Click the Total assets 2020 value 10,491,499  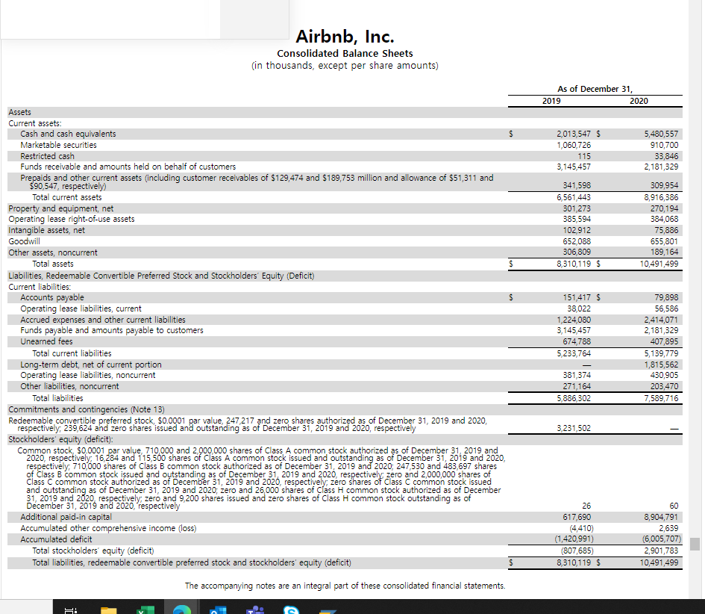click(x=659, y=264)
